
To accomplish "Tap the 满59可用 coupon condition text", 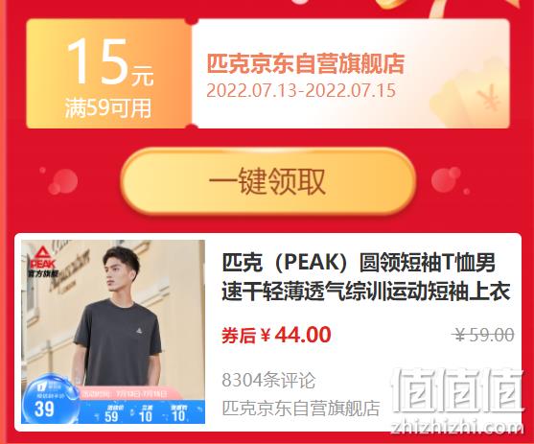I will 108,108.
